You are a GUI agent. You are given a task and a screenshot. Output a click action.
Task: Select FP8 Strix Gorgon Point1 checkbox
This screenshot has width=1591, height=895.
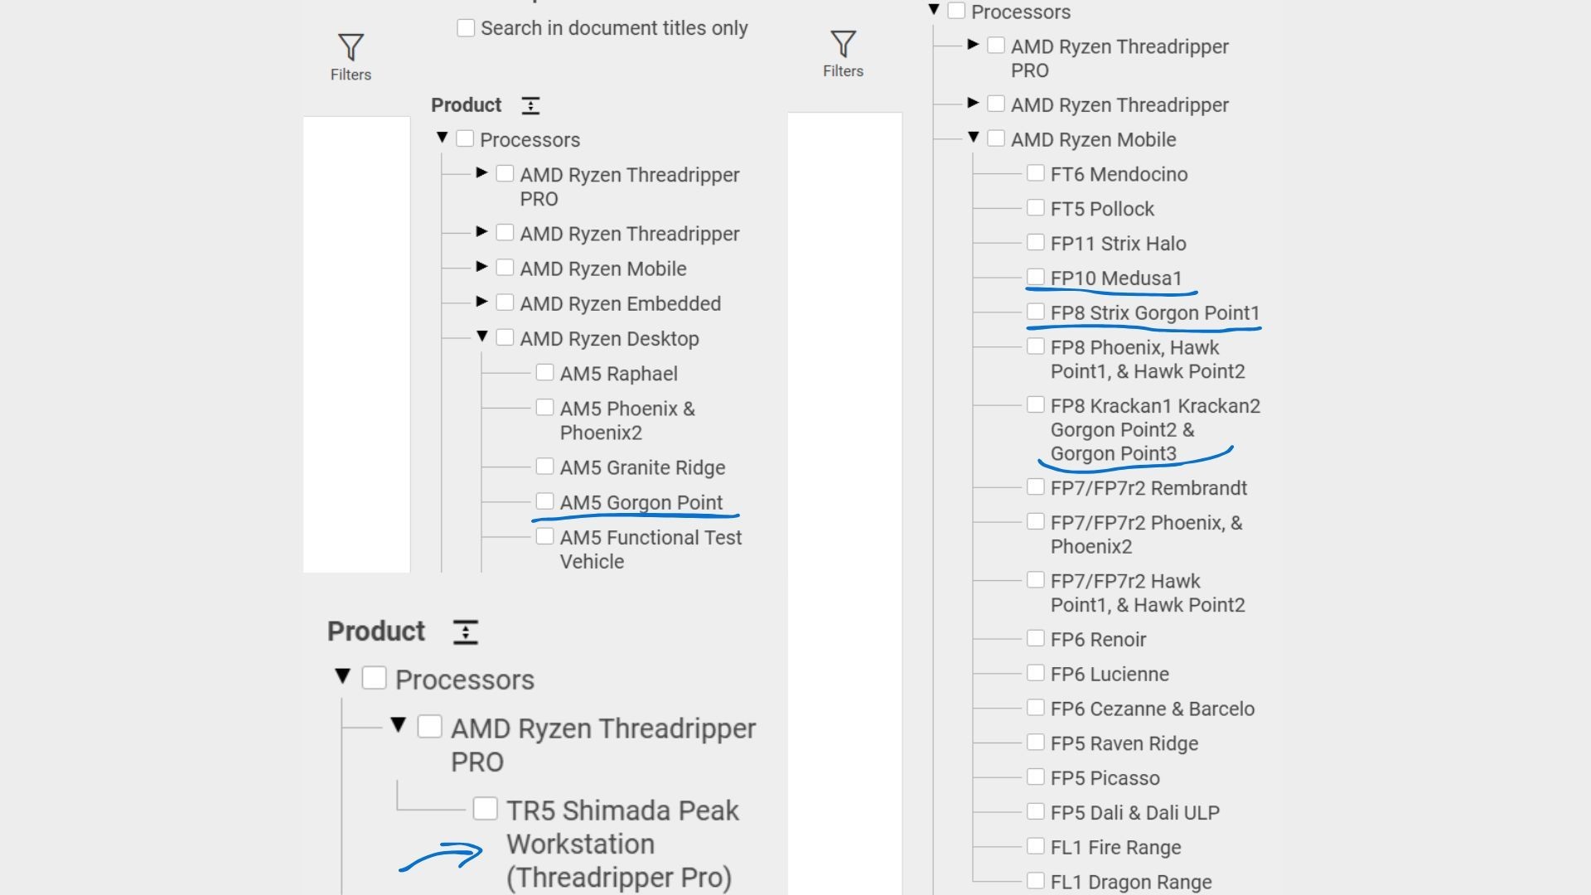tap(1035, 312)
